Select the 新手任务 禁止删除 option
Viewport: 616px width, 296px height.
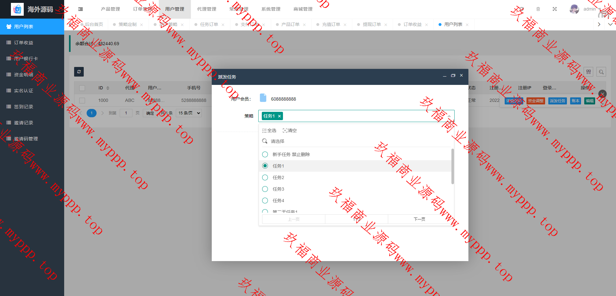[x=265, y=154]
